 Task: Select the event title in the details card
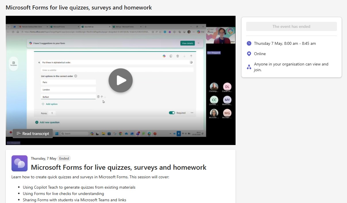click(x=119, y=167)
